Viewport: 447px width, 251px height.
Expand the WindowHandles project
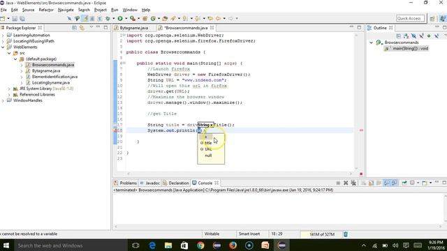pos(3,100)
